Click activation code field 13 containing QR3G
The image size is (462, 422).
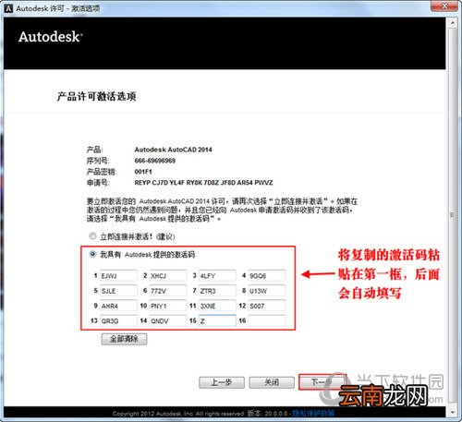118,320
